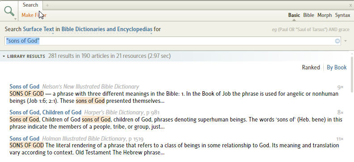Screen dimensions: 354x162
Task: Open the Bible Dictionaries and Encyclopedias dropdown
Action: (107, 29)
